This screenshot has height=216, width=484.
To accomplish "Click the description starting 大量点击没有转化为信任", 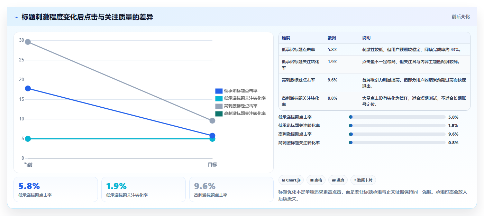I will 414,101.
